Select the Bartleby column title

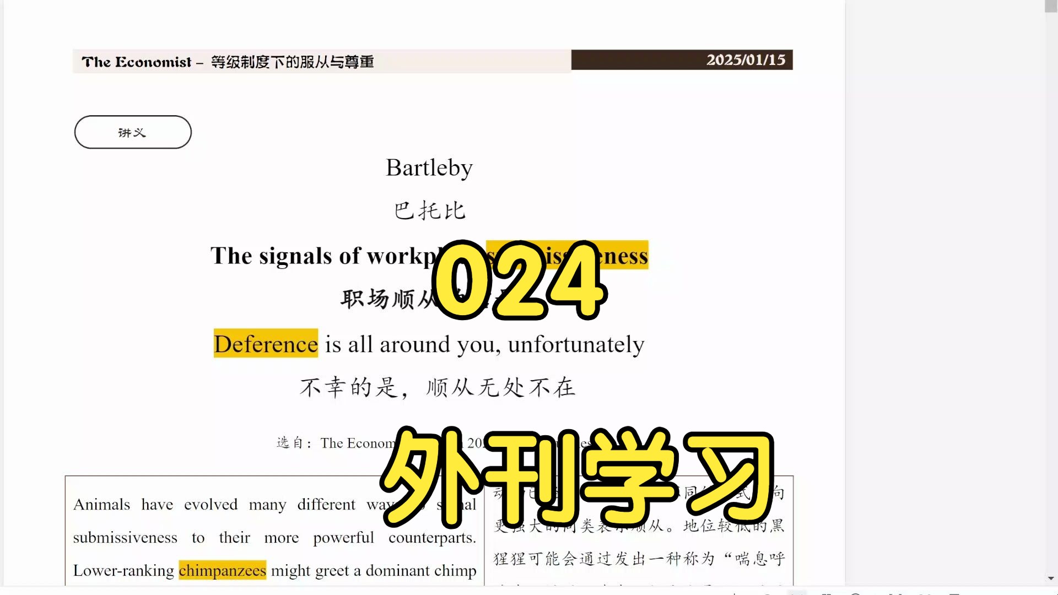[429, 166]
